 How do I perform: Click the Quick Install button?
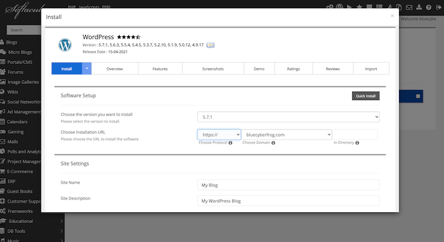tap(366, 96)
